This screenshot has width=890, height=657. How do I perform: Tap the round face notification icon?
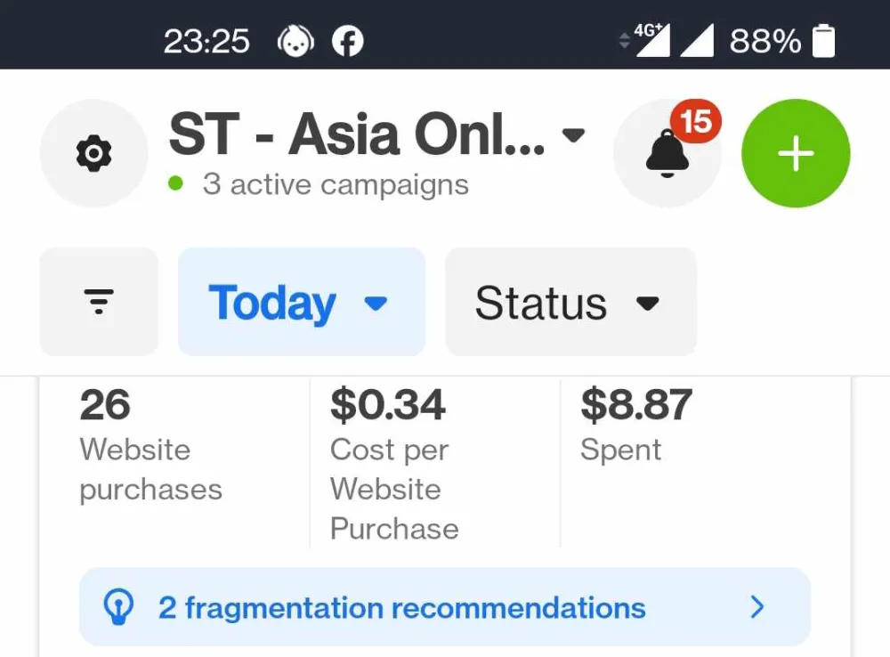click(x=296, y=41)
